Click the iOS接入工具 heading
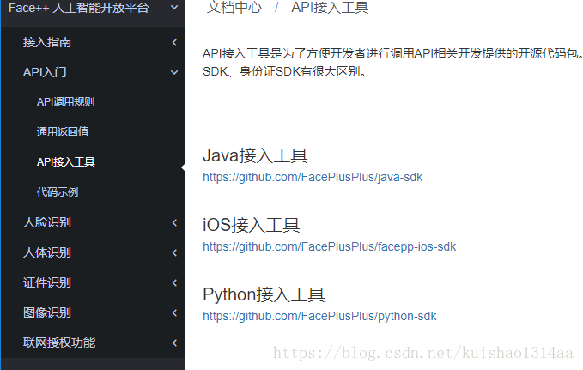583x370 pixels. 252,225
